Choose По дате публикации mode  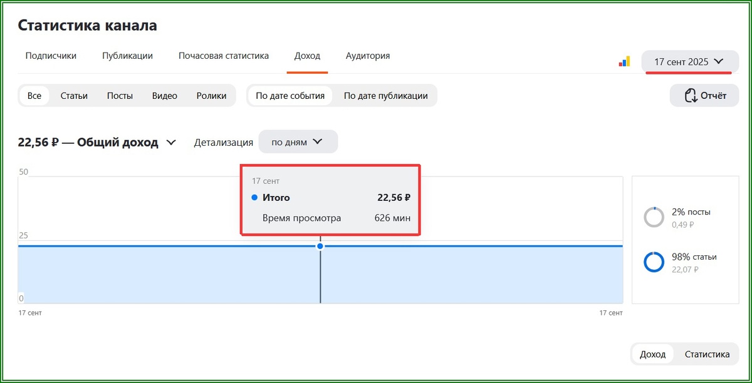coord(386,96)
